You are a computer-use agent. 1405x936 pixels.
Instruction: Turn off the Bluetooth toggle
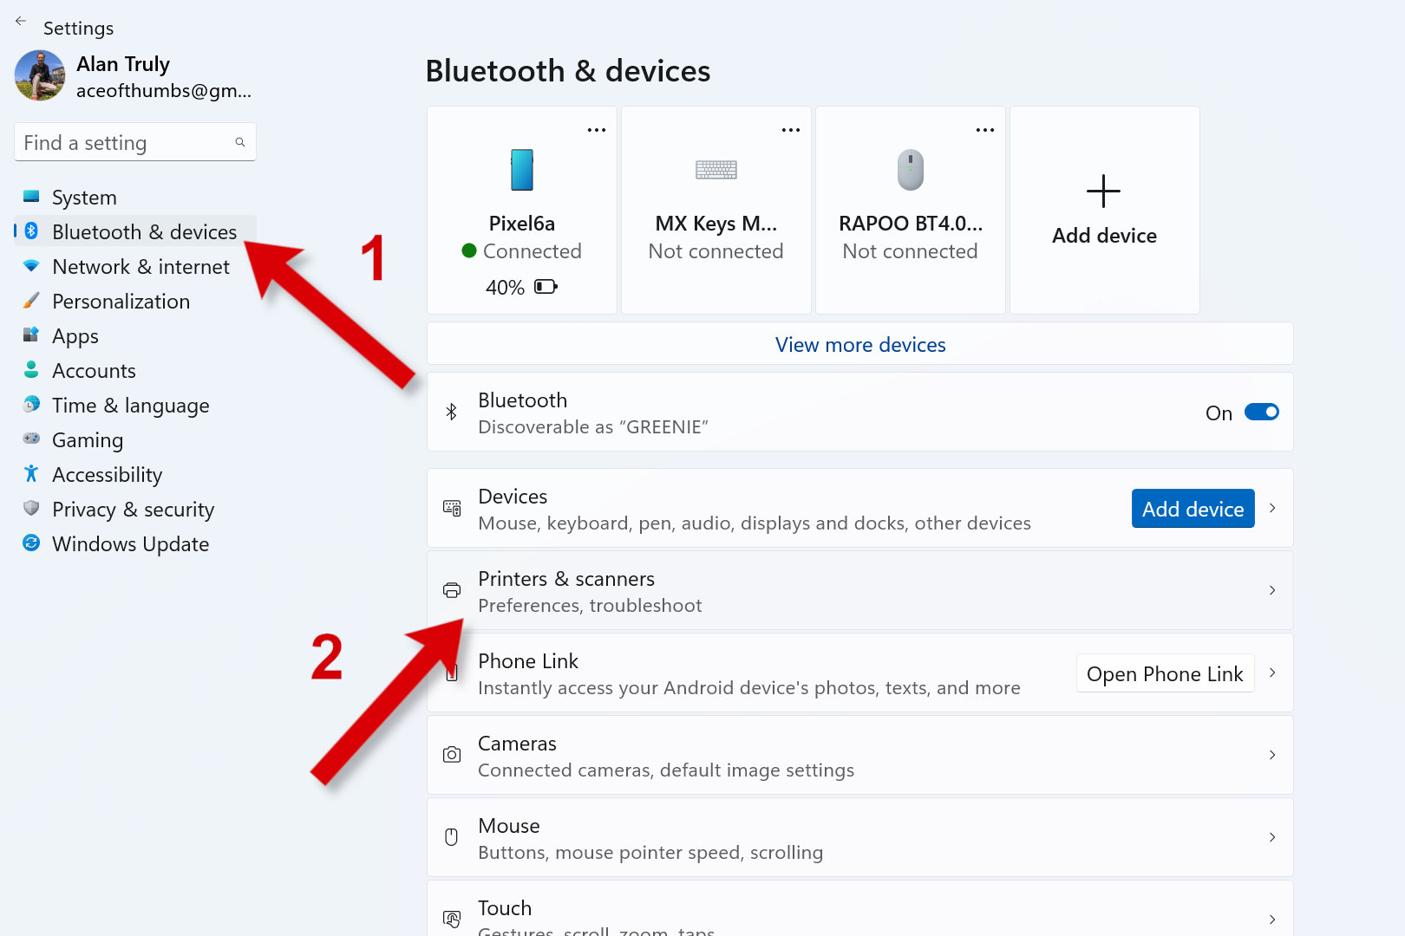[x=1261, y=413]
